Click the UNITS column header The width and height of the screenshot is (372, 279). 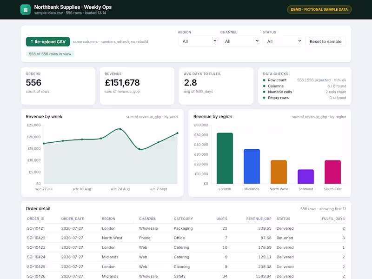point(222,219)
